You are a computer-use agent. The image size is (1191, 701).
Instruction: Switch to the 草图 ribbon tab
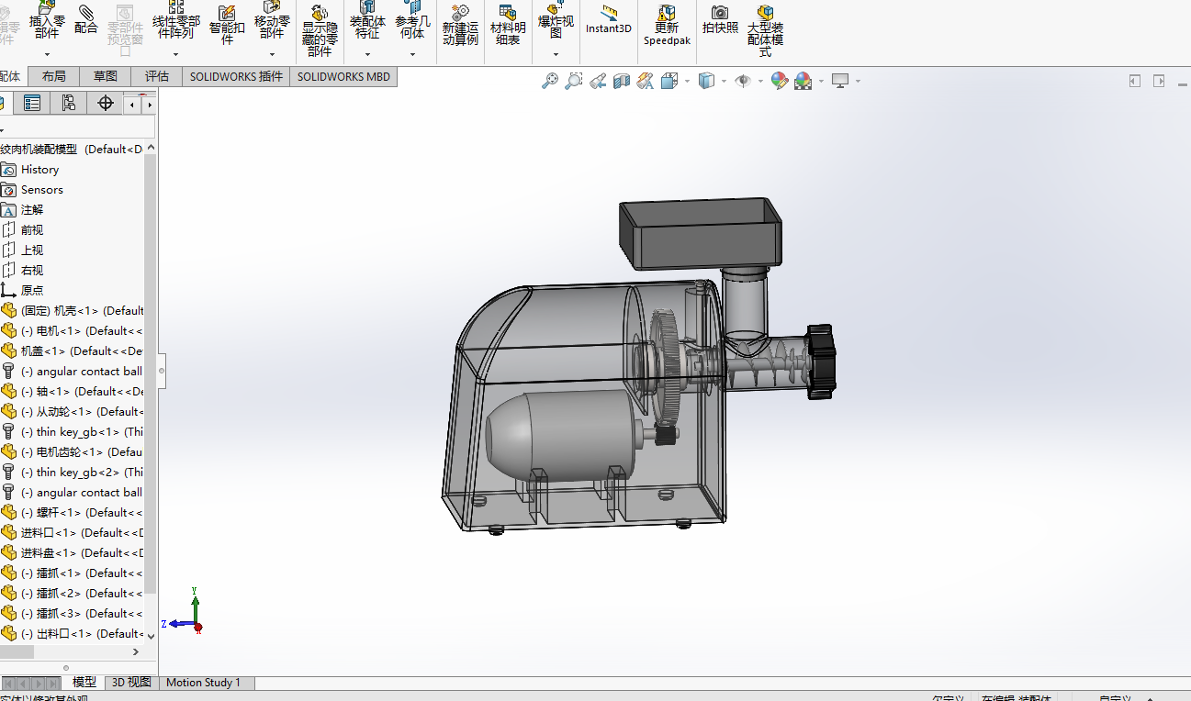[106, 77]
